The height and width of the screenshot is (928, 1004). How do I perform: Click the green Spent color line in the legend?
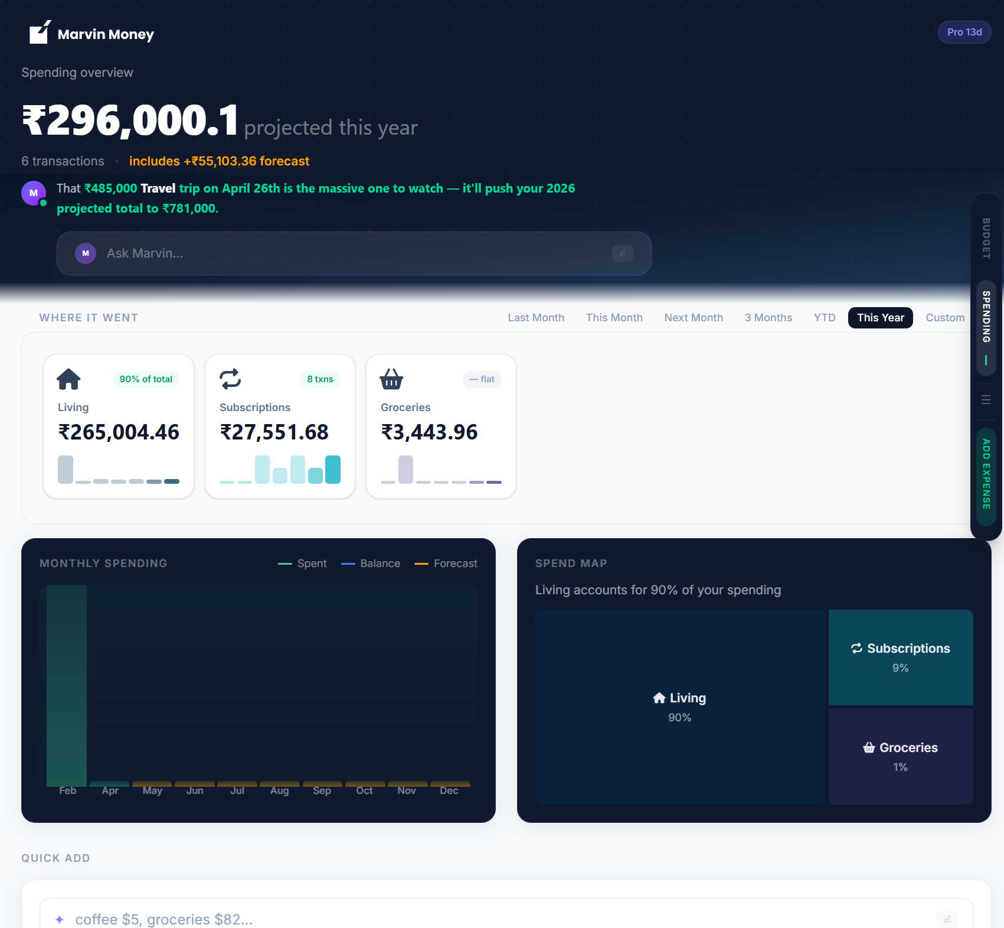click(x=286, y=564)
